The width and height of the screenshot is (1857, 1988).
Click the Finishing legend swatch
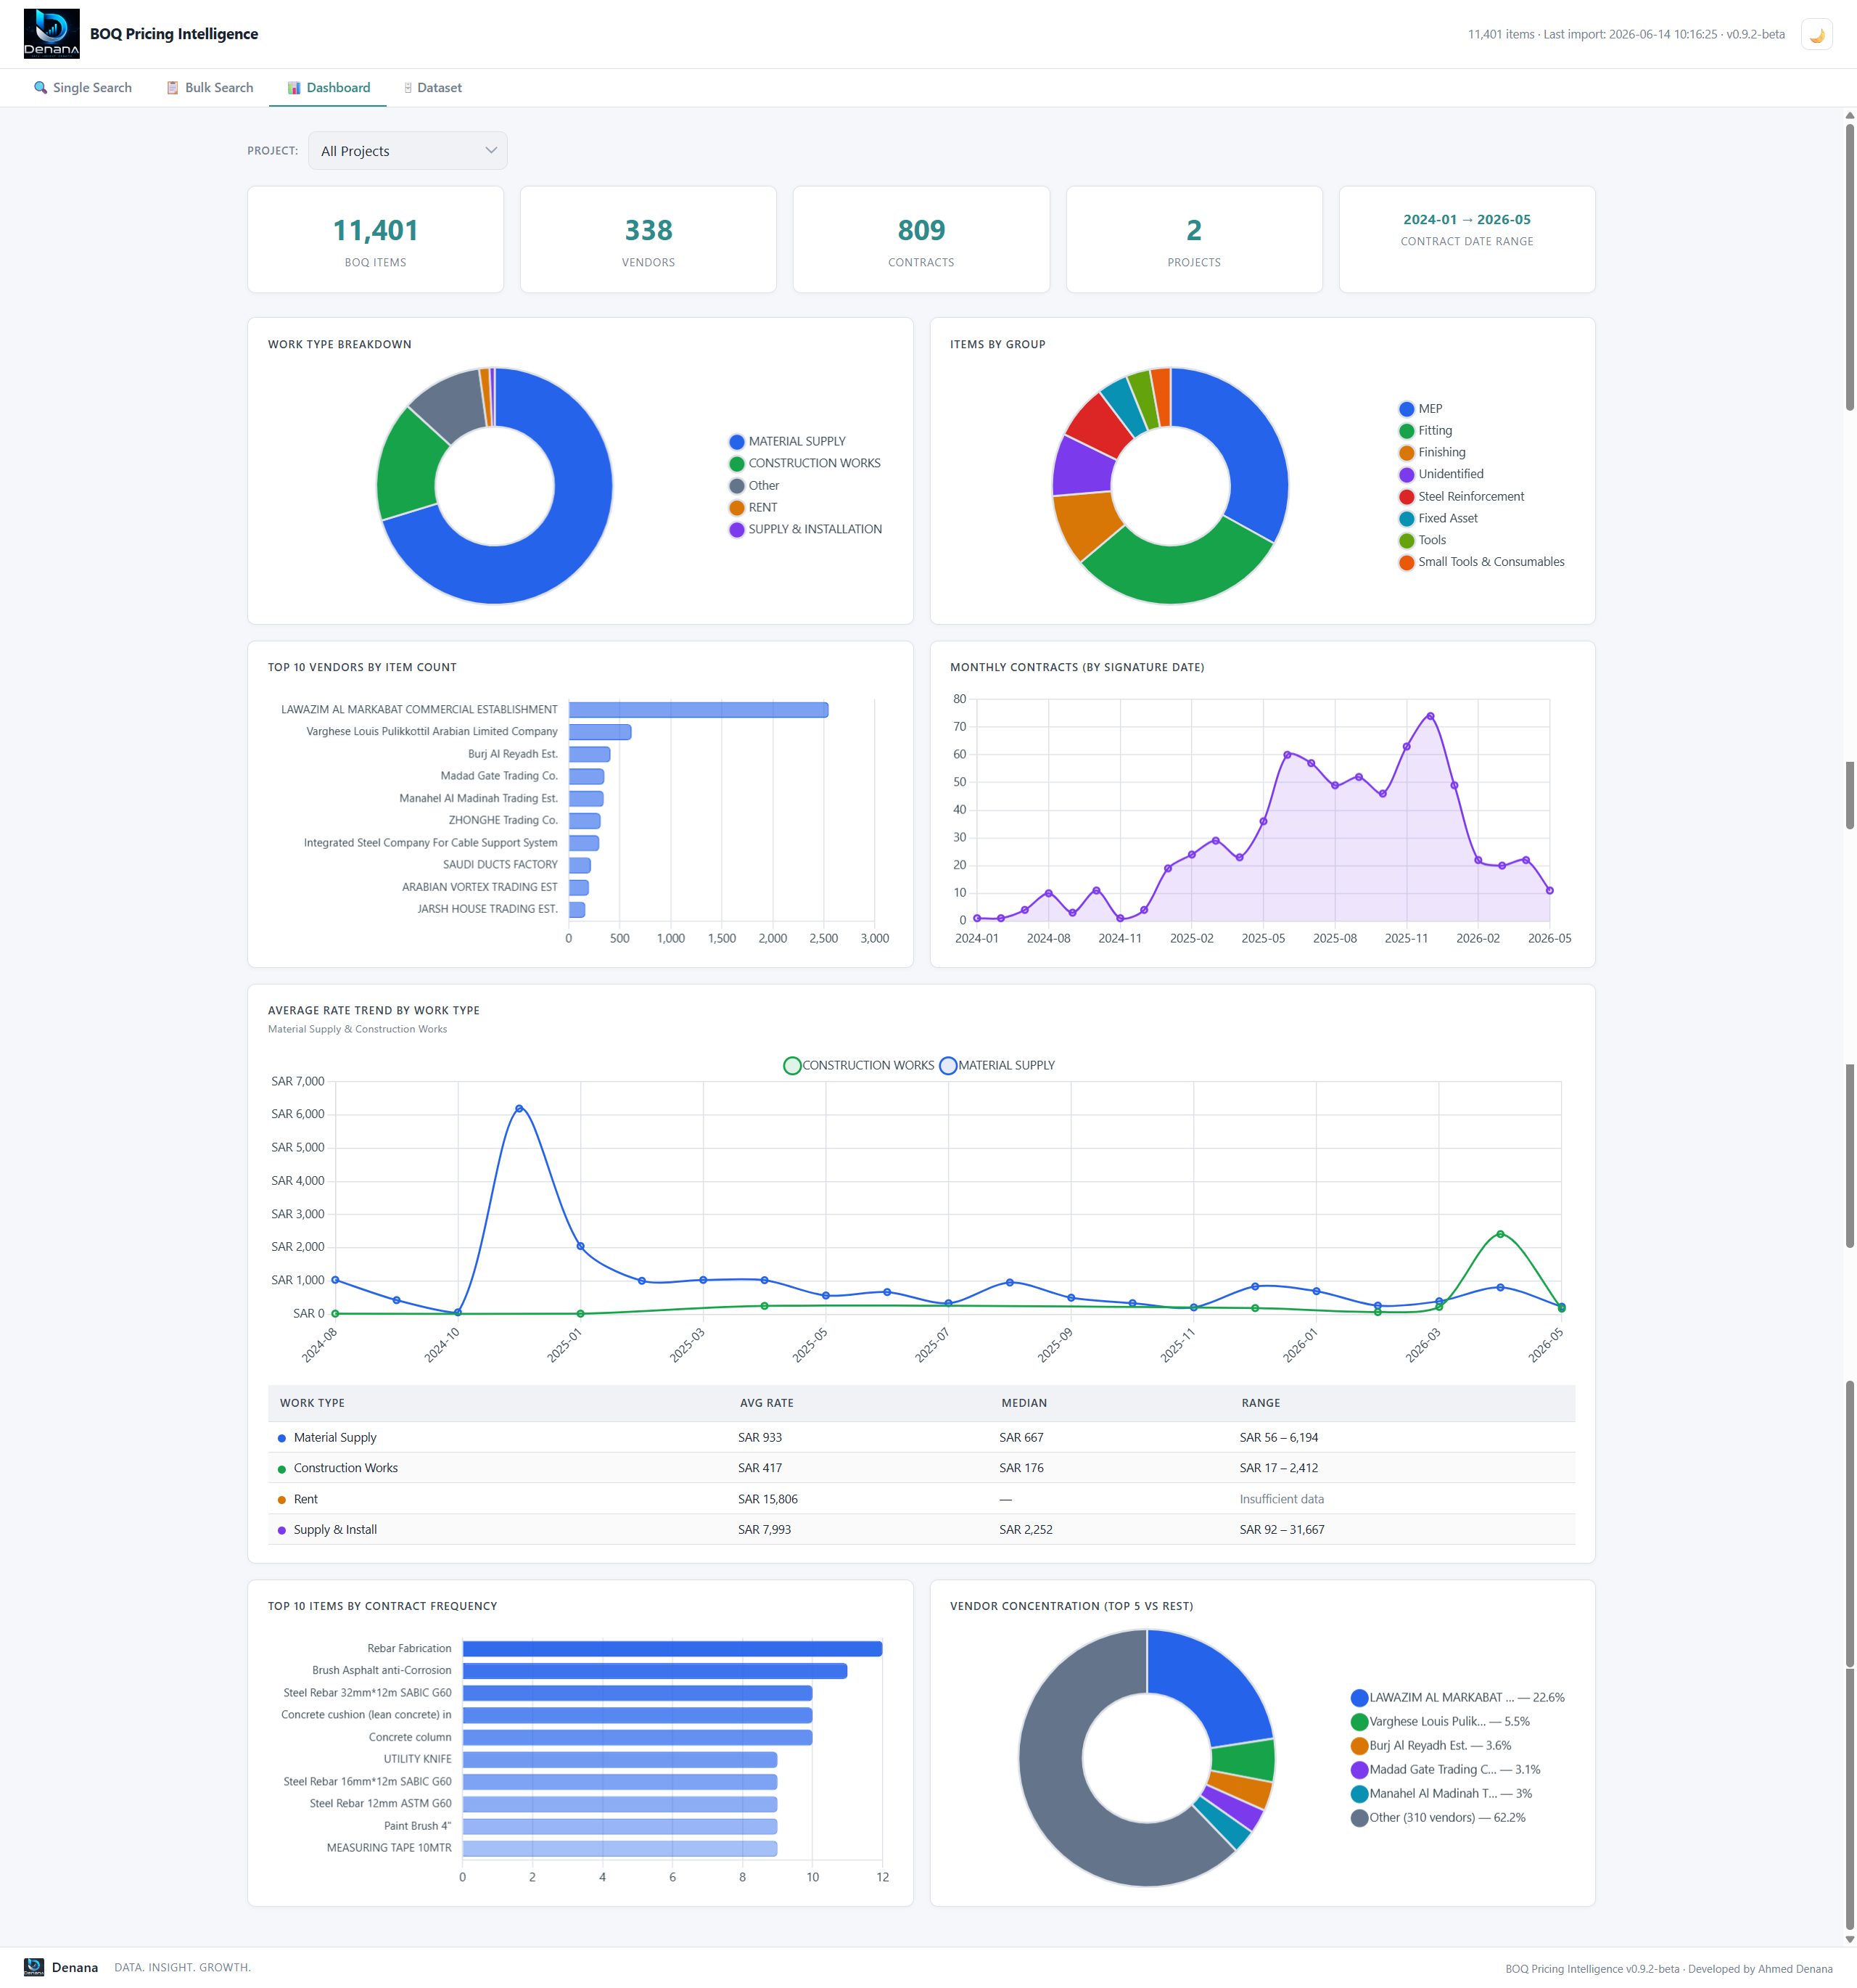[x=1406, y=453]
